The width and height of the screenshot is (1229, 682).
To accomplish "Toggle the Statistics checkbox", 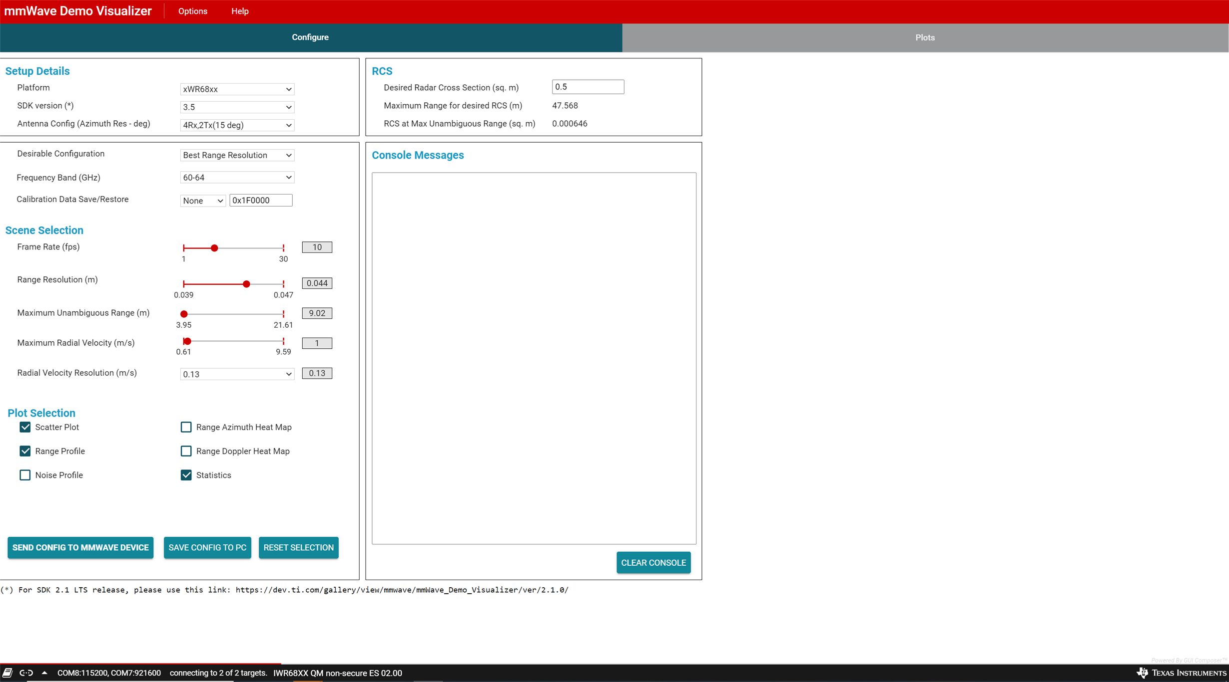I will (x=186, y=475).
